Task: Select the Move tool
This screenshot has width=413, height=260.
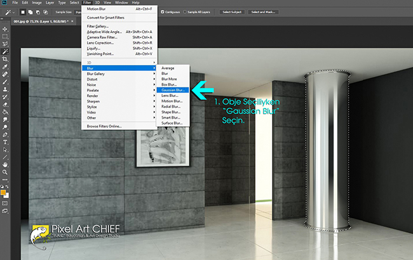Action: (x=5, y=29)
